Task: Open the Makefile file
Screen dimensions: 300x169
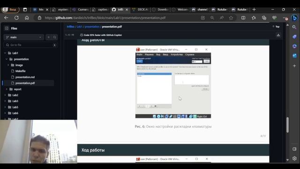Action: tap(20, 71)
